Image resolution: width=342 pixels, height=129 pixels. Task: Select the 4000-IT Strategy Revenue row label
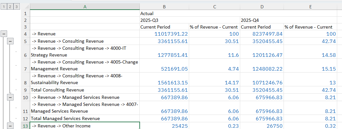(x=85, y=52)
